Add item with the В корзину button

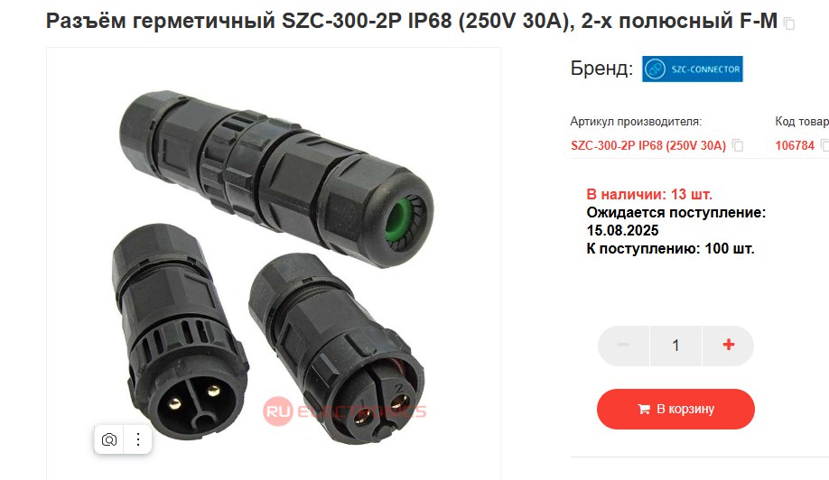[x=675, y=410]
